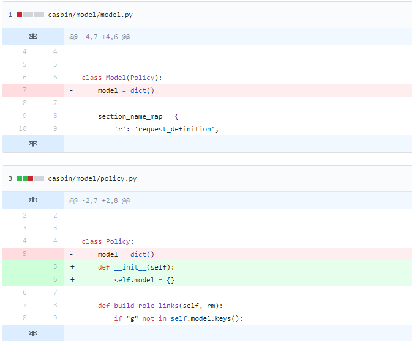Expand lines below in policy.py diff

pyautogui.click(x=33, y=333)
